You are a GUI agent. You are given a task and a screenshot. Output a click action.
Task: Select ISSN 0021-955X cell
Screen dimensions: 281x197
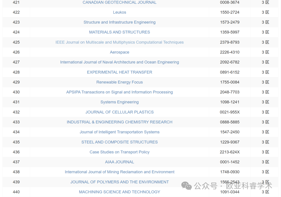[x=230, y=112]
